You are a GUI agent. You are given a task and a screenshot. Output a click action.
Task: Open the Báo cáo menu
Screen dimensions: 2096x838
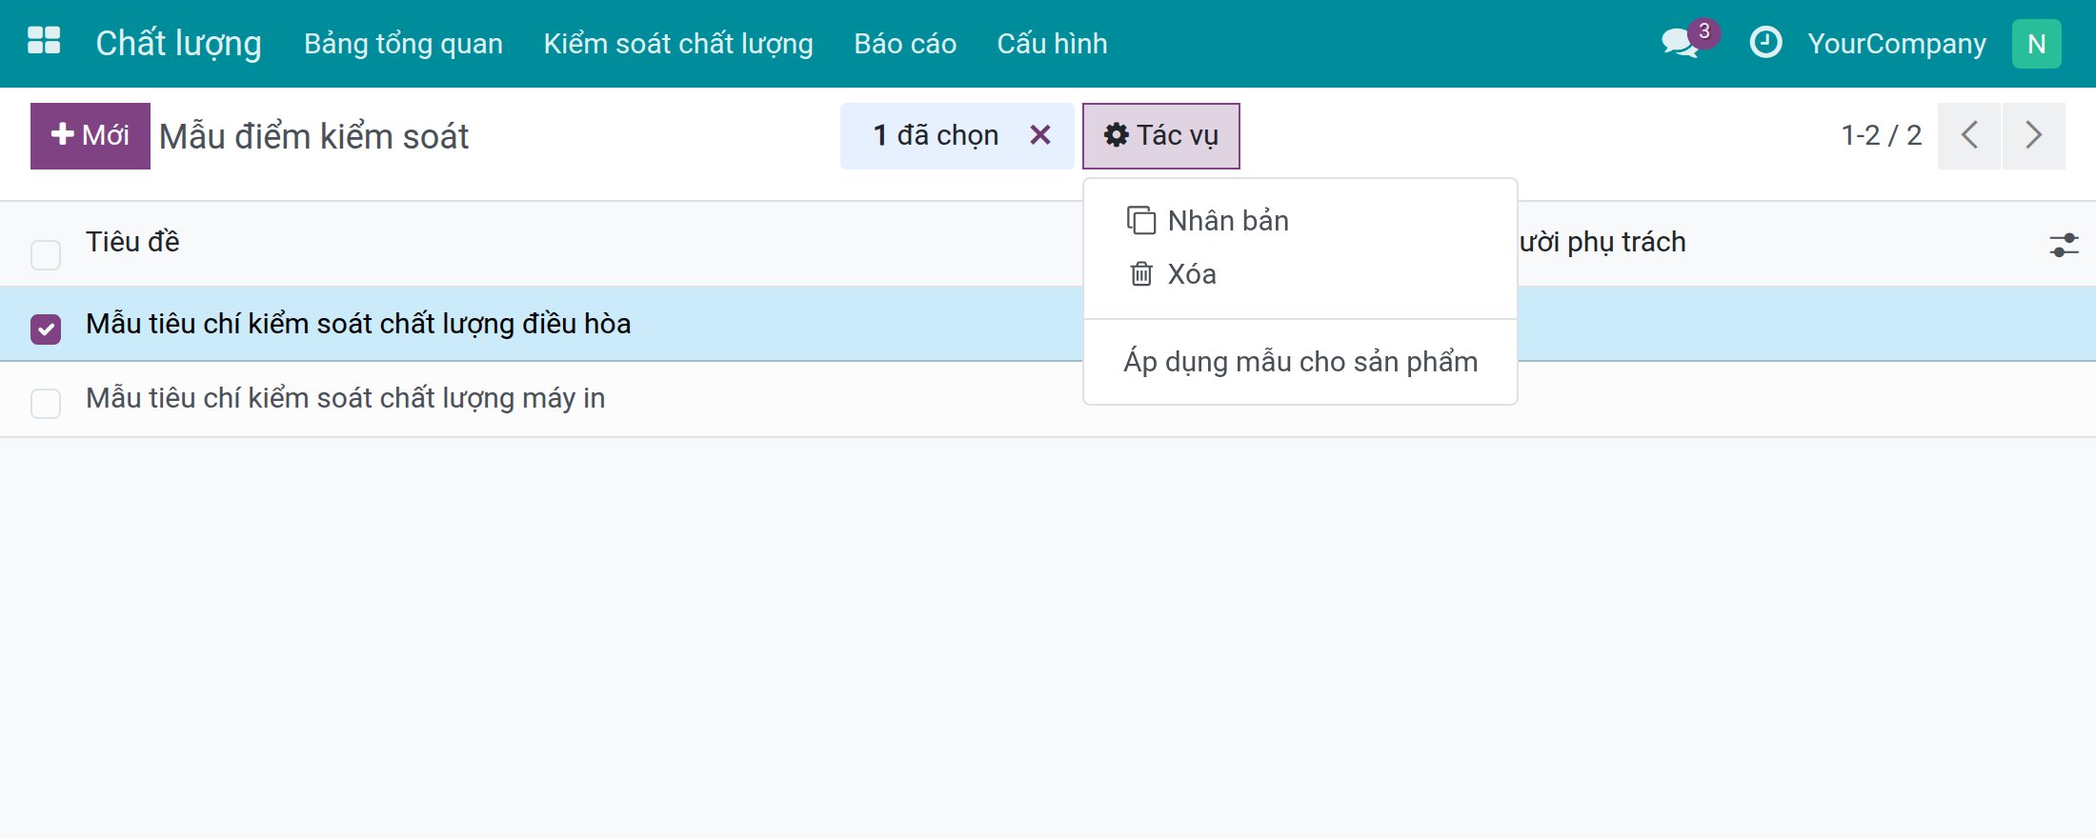tap(905, 44)
